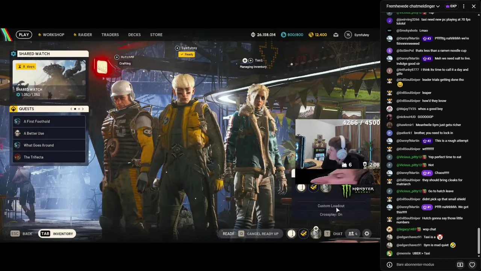Open the Symfuhny profile name

coord(362,35)
